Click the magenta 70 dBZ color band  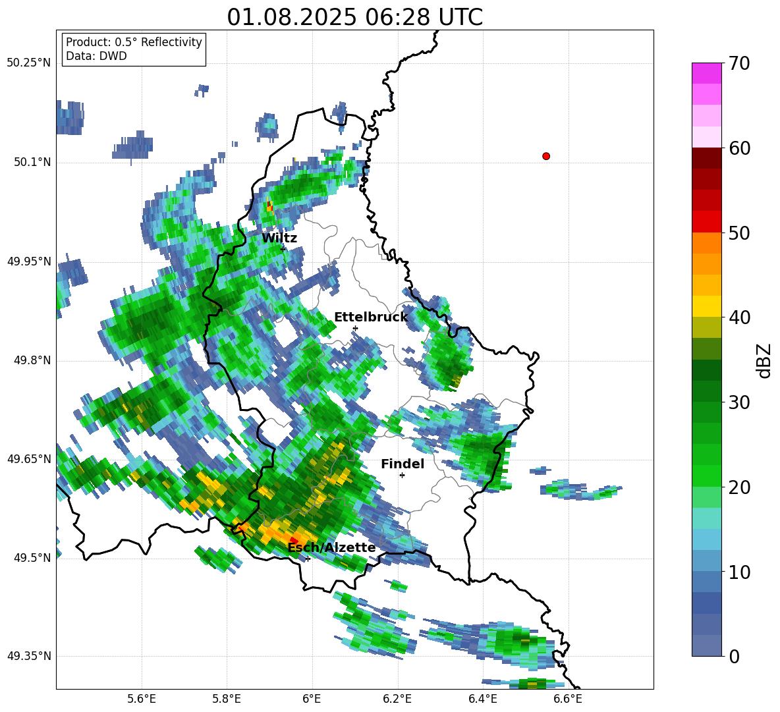[x=706, y=73]
